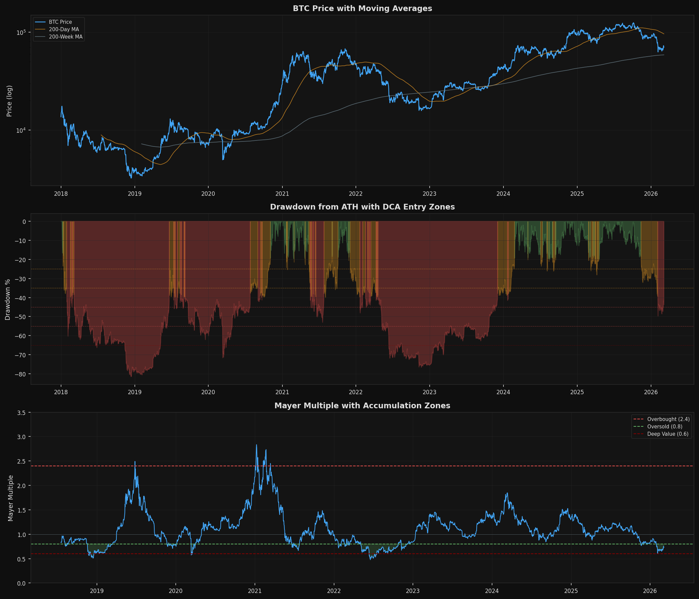Click the 3.5 tick on the Mayer axis

click(21, 412)
